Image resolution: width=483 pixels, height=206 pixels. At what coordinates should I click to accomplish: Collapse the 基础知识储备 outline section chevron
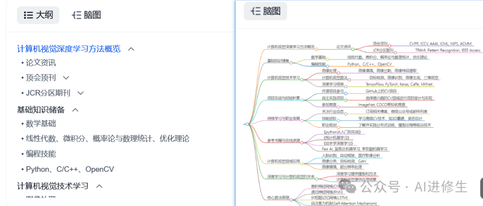click(x=75, y=109)
